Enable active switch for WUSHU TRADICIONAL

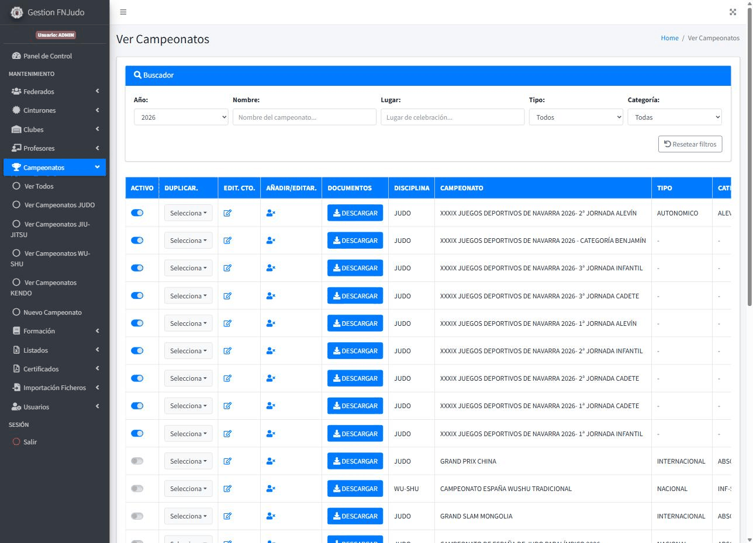click(x=137, y=488)
